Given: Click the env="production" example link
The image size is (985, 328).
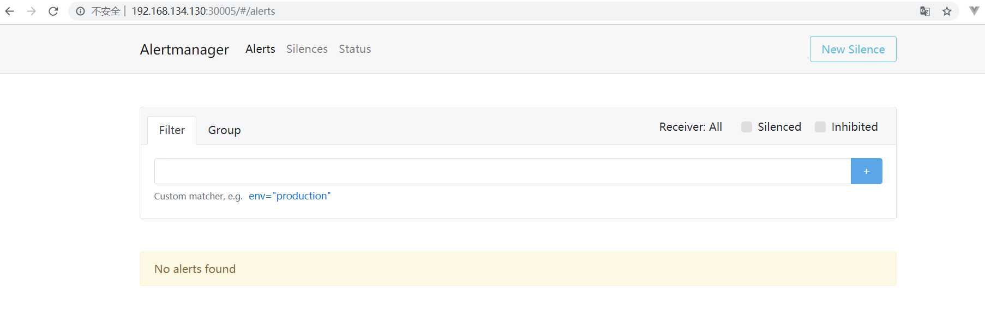Looking at the screenshot, I should 290,196.
